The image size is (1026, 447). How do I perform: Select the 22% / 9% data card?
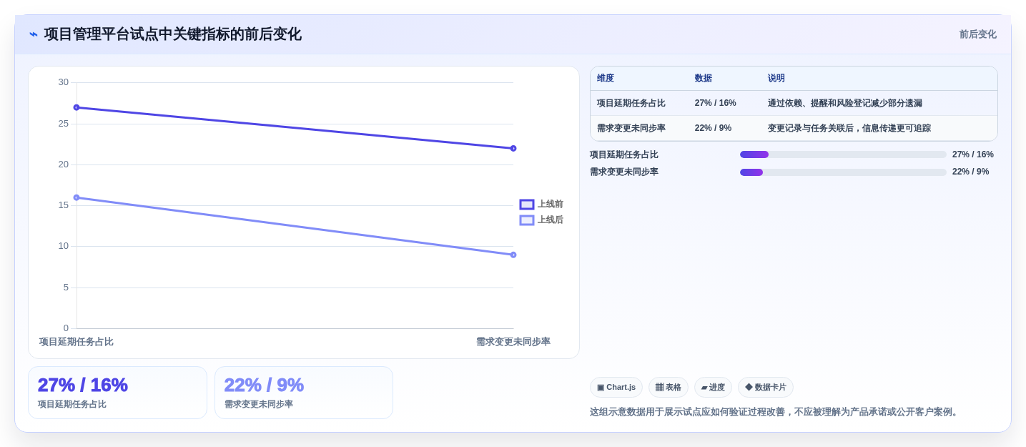pos(304,393)
